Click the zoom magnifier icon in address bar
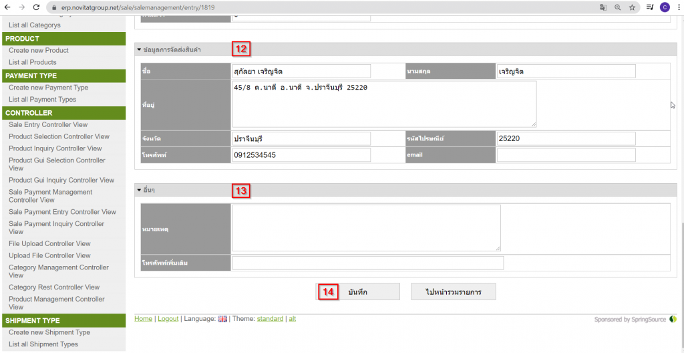Viewport: 684px width, 353px height. click(x=617, y=7)
